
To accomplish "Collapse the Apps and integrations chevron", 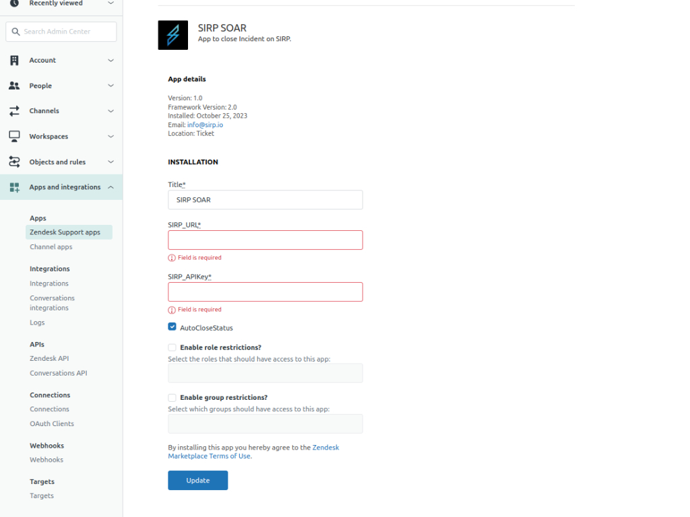I will click(111, 187).
